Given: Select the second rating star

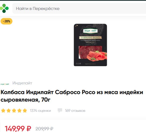Looking at the screenshot, I should pos(9,110).
